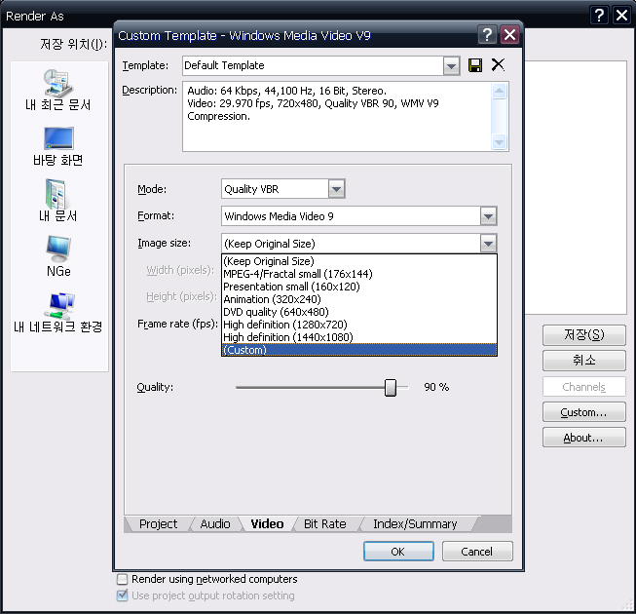The height and width of the screenshot is (614, 636).
Task: Choose MPEG-4/Fractal small (176x144)
Action: click(359, 274)
